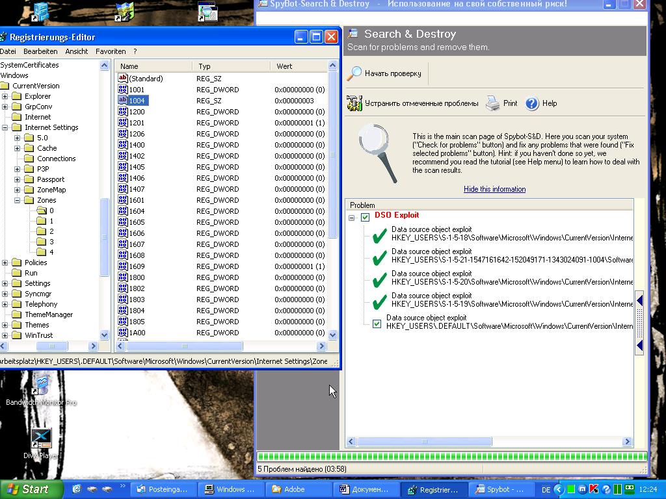
Task: Start the Spybot scan with Начать проверку
Action: (x=385, y=73)
